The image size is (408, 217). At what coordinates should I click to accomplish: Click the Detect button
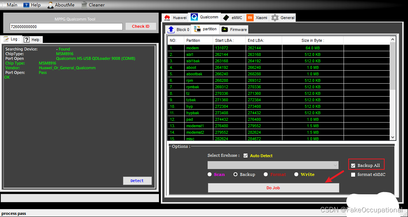click(137, 181)
